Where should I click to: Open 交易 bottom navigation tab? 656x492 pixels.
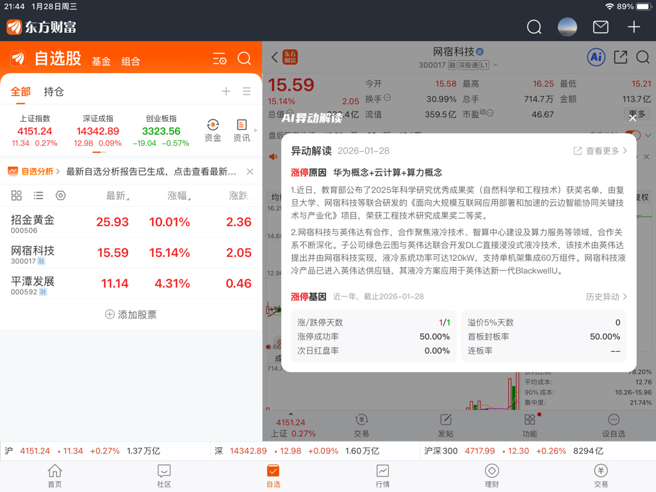[x=601, y=476]
